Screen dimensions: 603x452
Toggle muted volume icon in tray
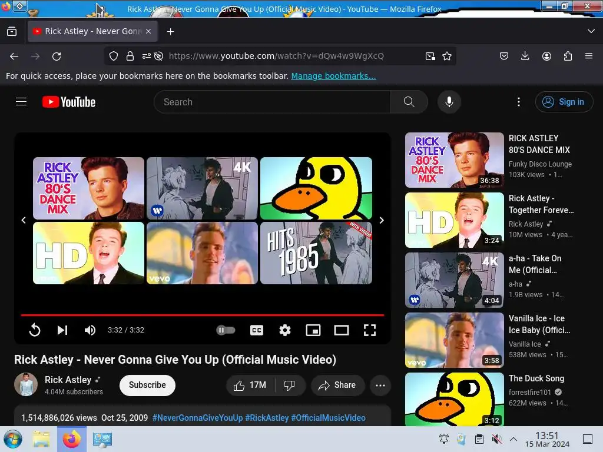497,439
